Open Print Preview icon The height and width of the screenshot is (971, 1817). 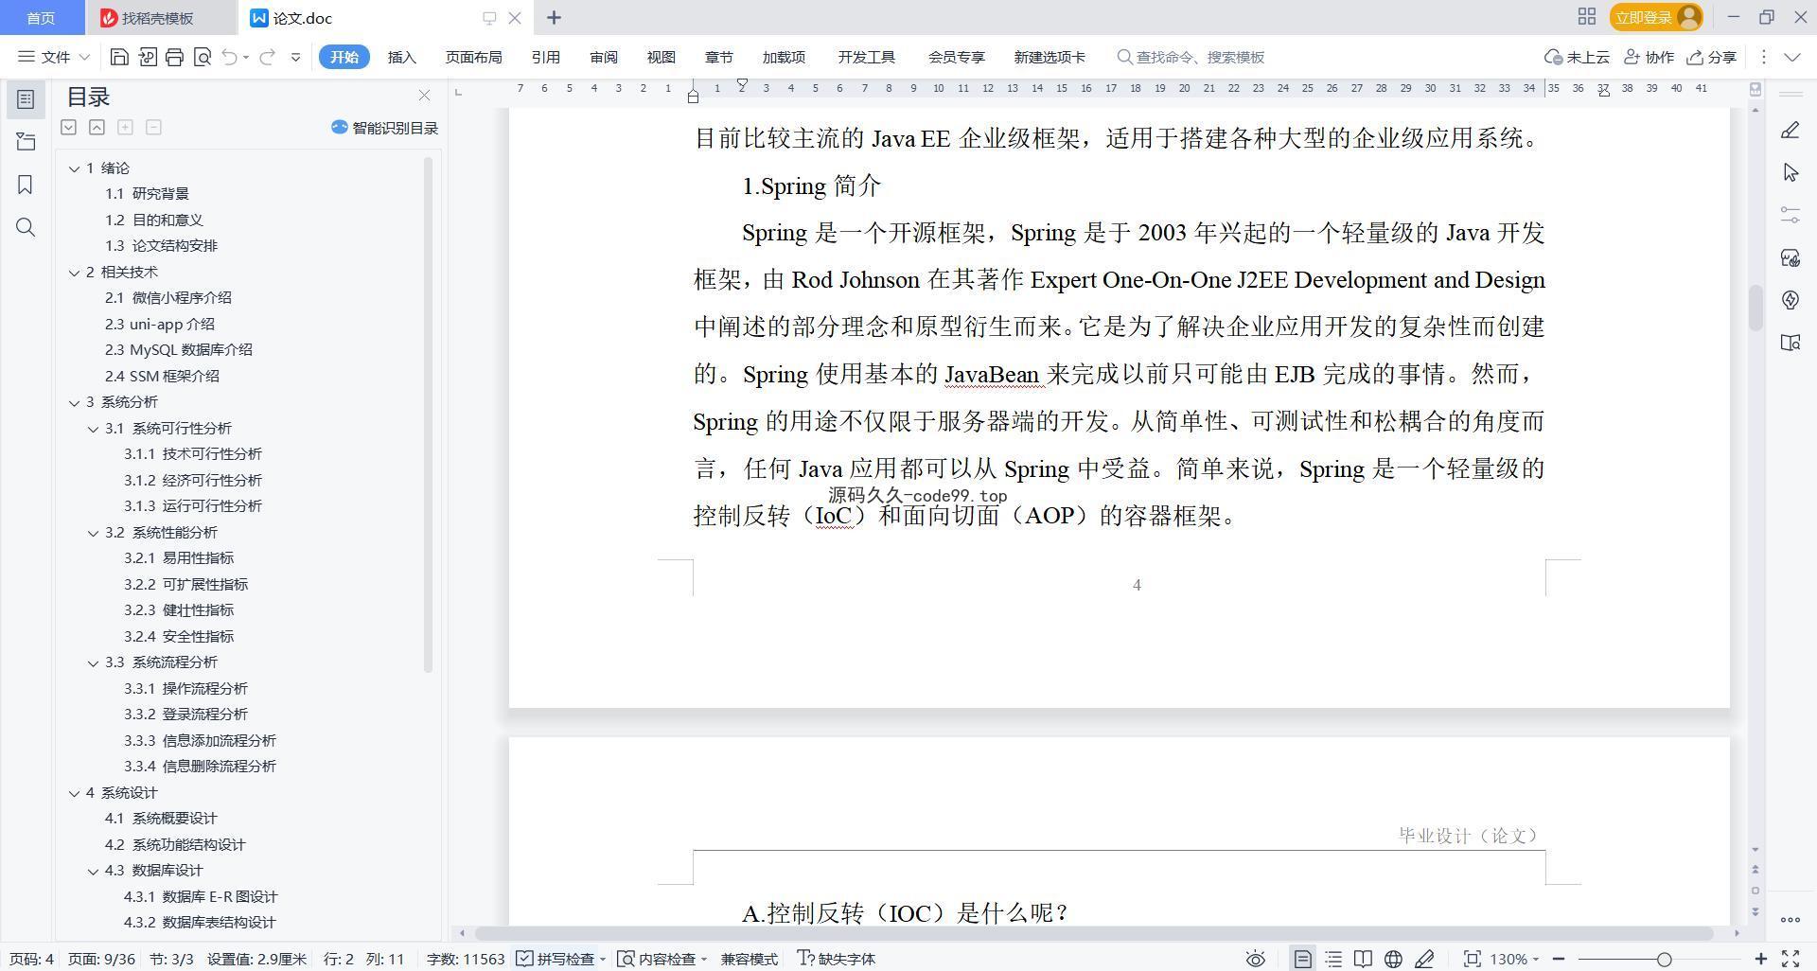point(202,58)
